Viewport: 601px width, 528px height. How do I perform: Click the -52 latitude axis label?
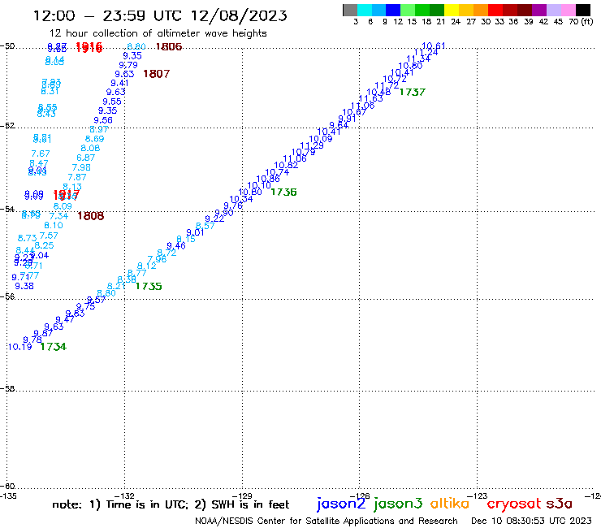[x=7, y=126]
